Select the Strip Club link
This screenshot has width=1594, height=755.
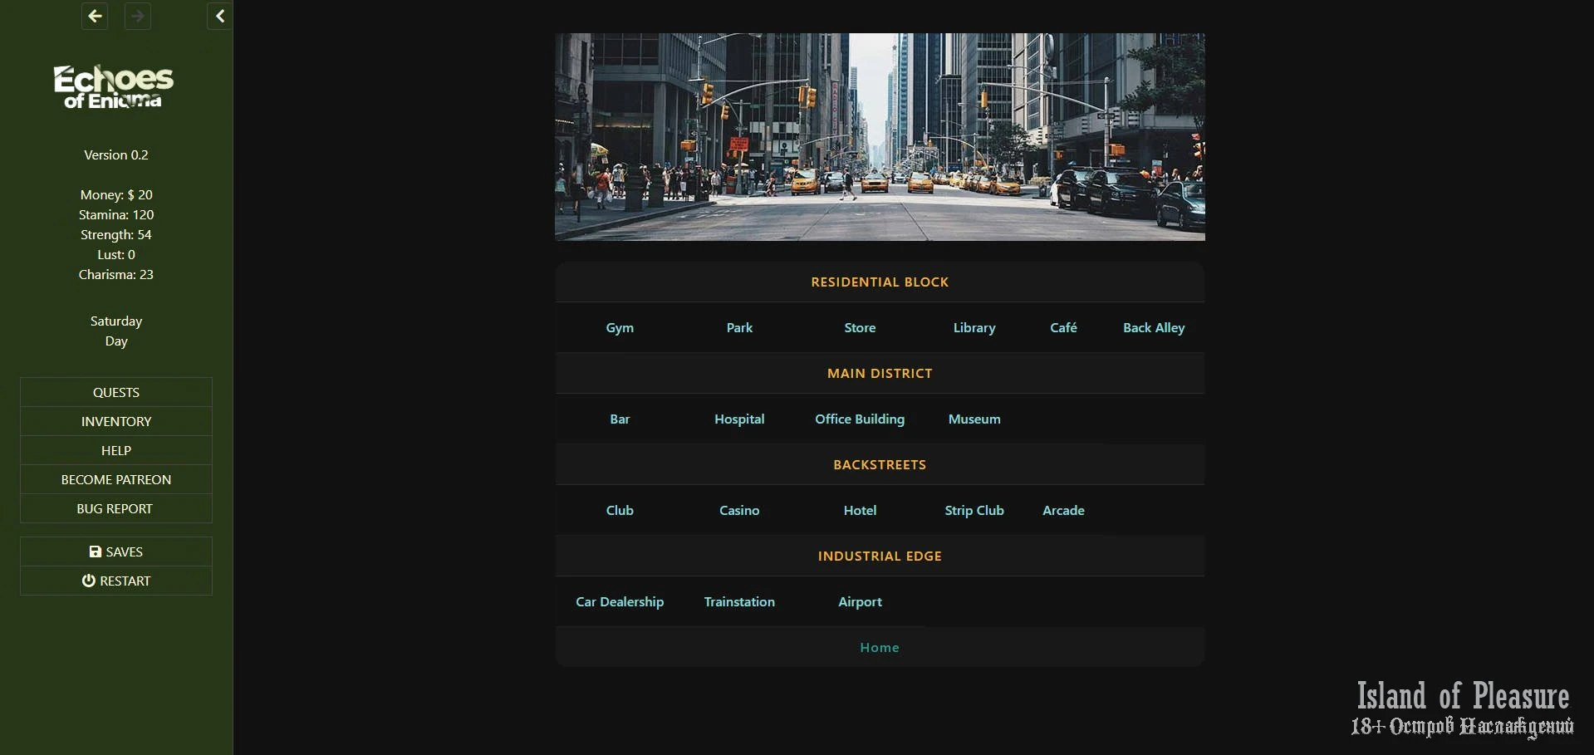(974, 510)
